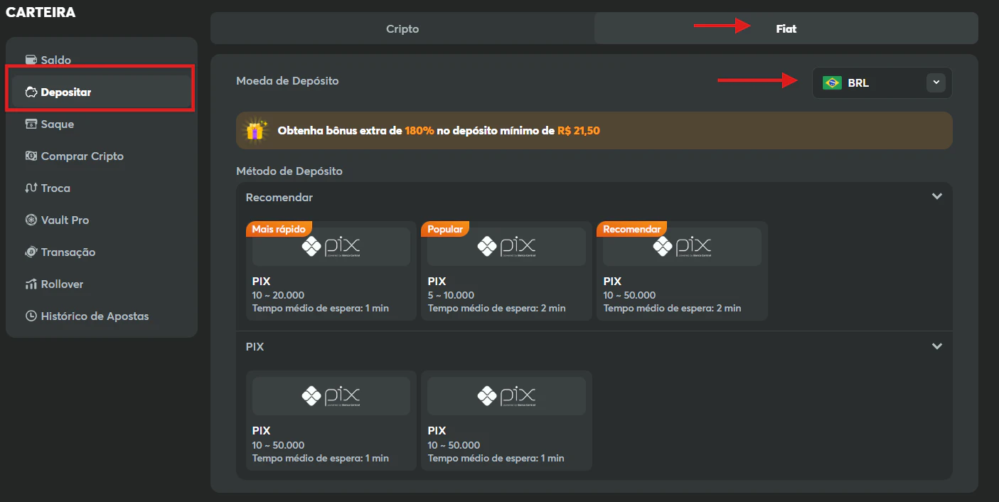The image size is (999, 502).
Task: Click the icon beside Comprar Cripto
Action: pos(31,156)
